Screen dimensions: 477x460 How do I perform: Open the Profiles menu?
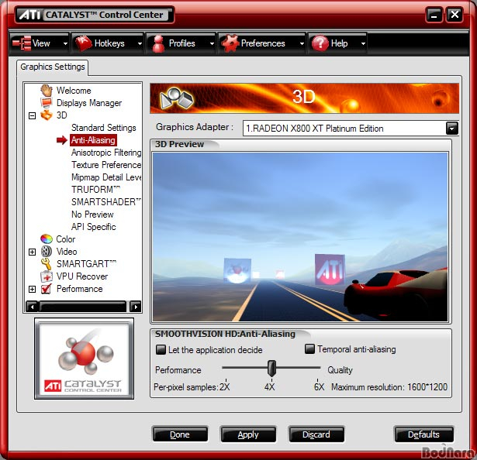pyautogui.click(x=181, y=43)
